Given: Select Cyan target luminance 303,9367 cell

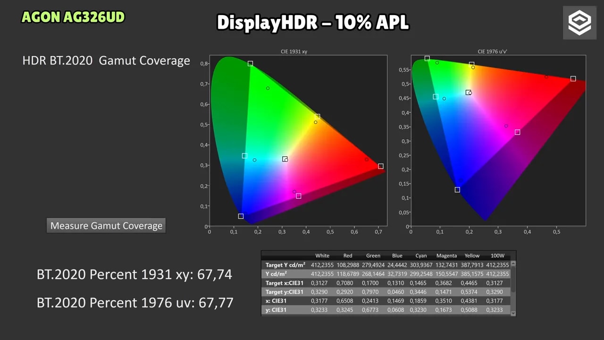Looking at the screenshot, I should (x=421, y=265).
